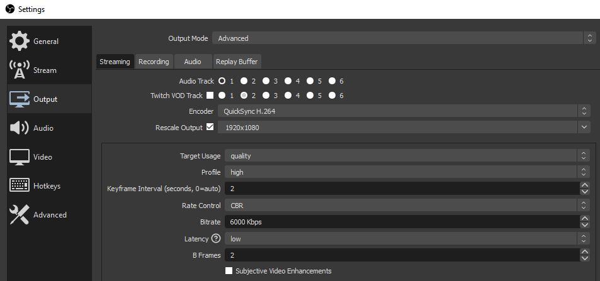Image resolution: width=600 pixels, height=281 pixels.
Task: Click the Latency help question mark icon
Action: (216, 238)
